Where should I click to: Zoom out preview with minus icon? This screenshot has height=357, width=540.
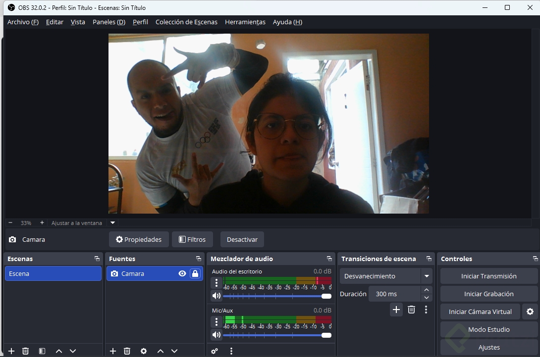(x=10, y=223)
